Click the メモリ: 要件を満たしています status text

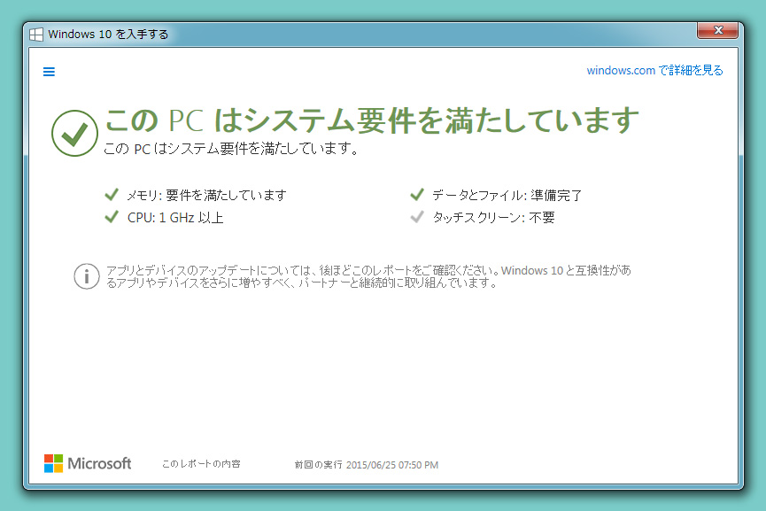click(x=206, y=195)
